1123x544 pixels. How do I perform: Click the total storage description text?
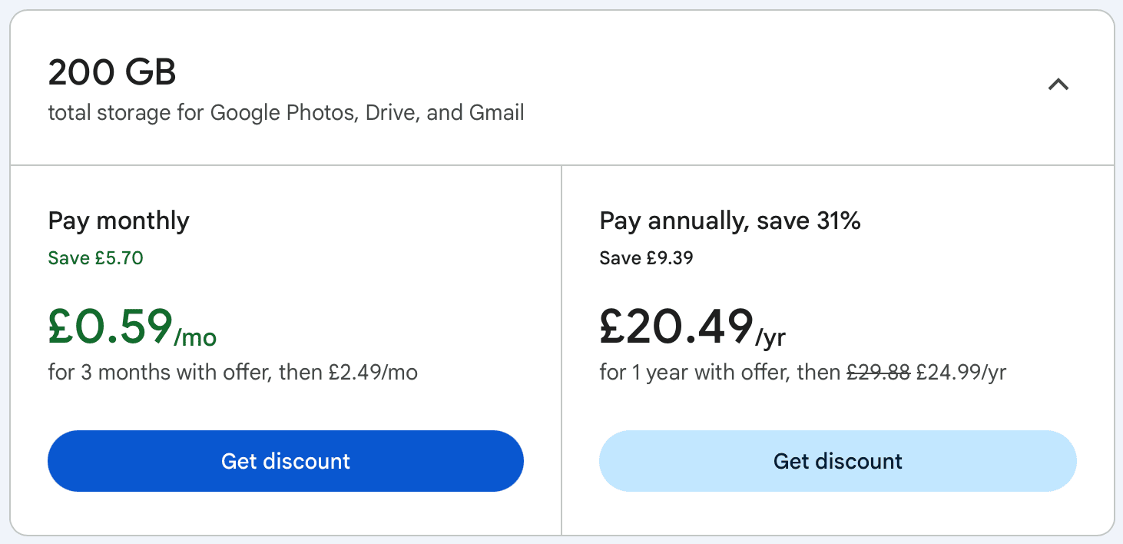(x=286, y=112)
